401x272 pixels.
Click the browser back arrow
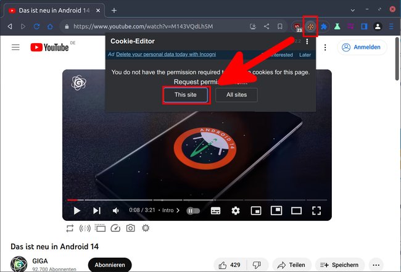(10, 27)
